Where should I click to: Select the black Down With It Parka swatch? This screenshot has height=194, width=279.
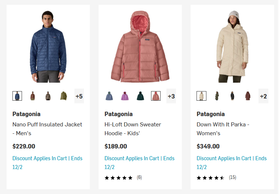(232, 96)
